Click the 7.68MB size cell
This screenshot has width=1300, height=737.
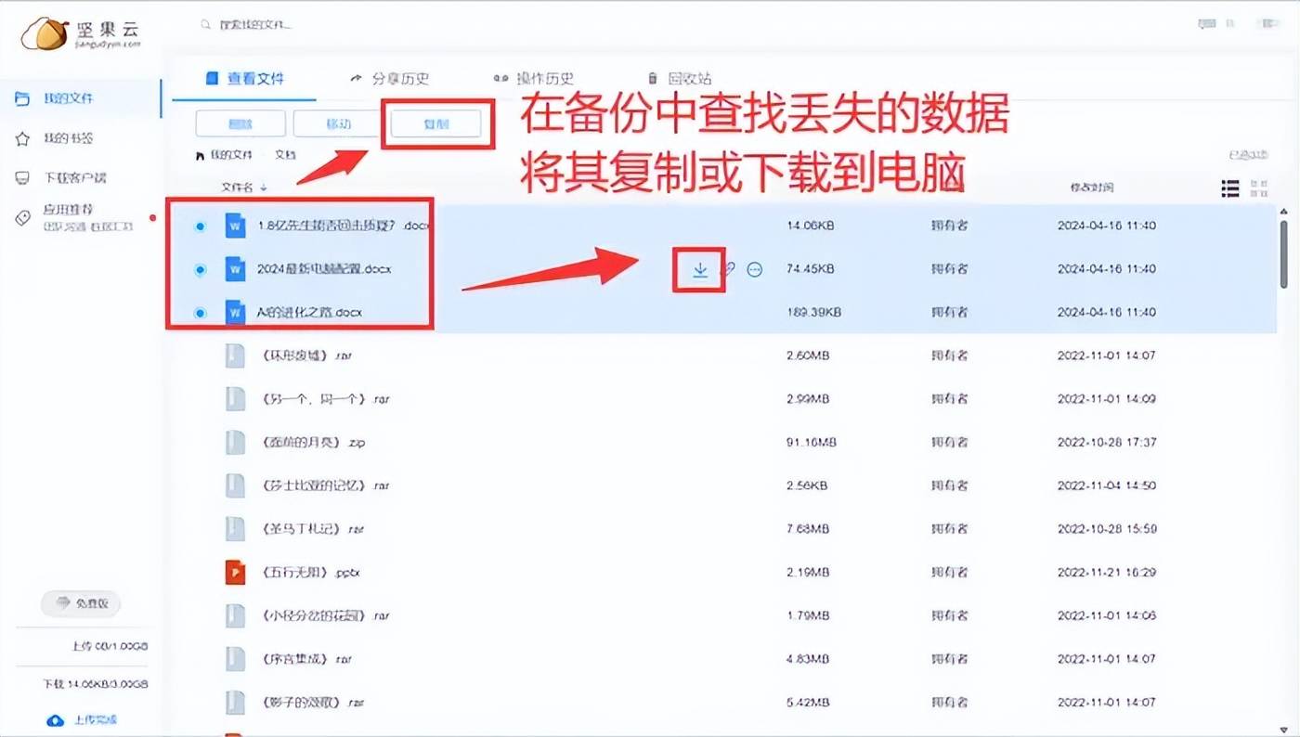pyautogui.click(x=808, y=528)
